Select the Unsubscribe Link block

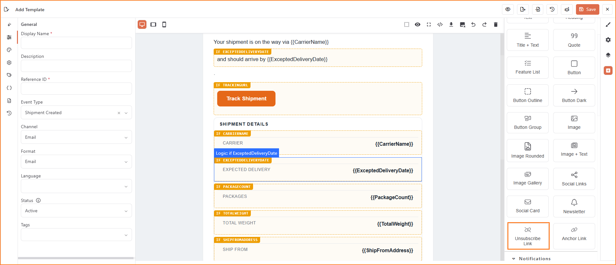pos(528,236)
